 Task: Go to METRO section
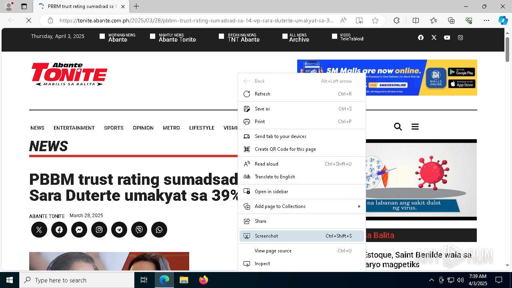[171, 128]
